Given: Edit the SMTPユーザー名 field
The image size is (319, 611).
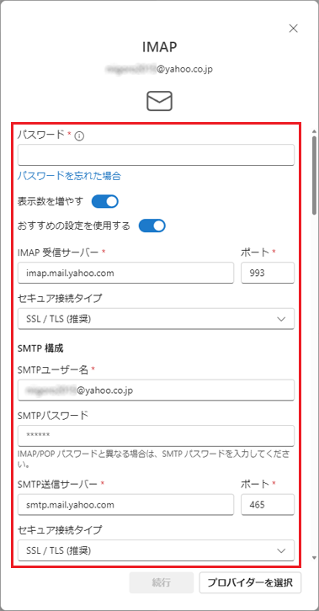Looking at the screenshot, I should coord(156,390).
